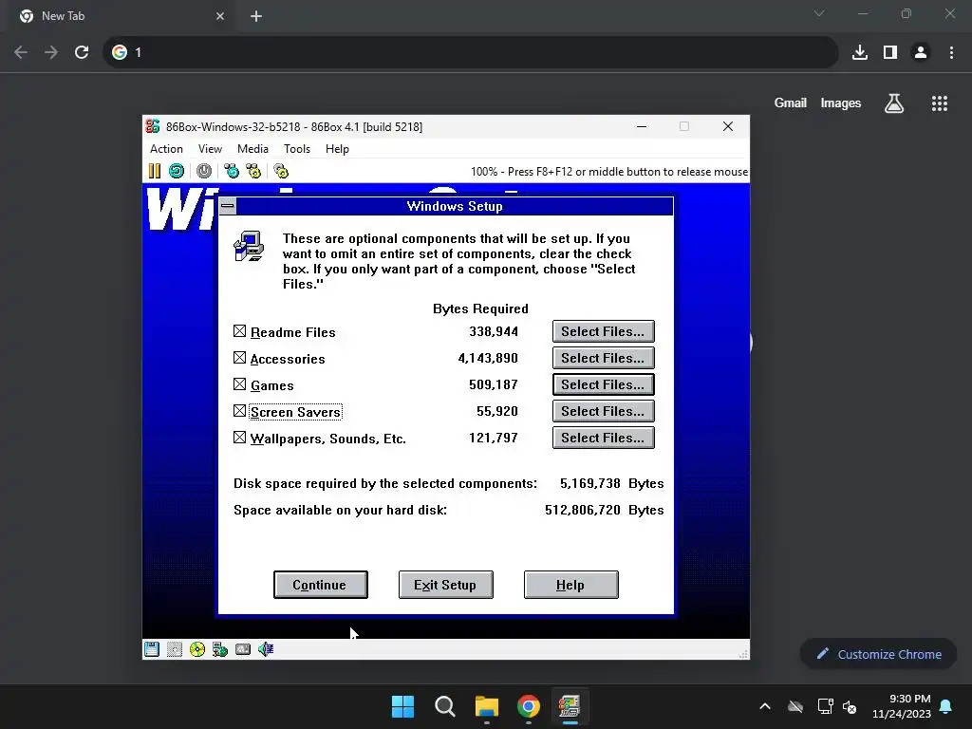
Task: Click Select Files for Wallpapers, Sounds
Action: (603, 439)
